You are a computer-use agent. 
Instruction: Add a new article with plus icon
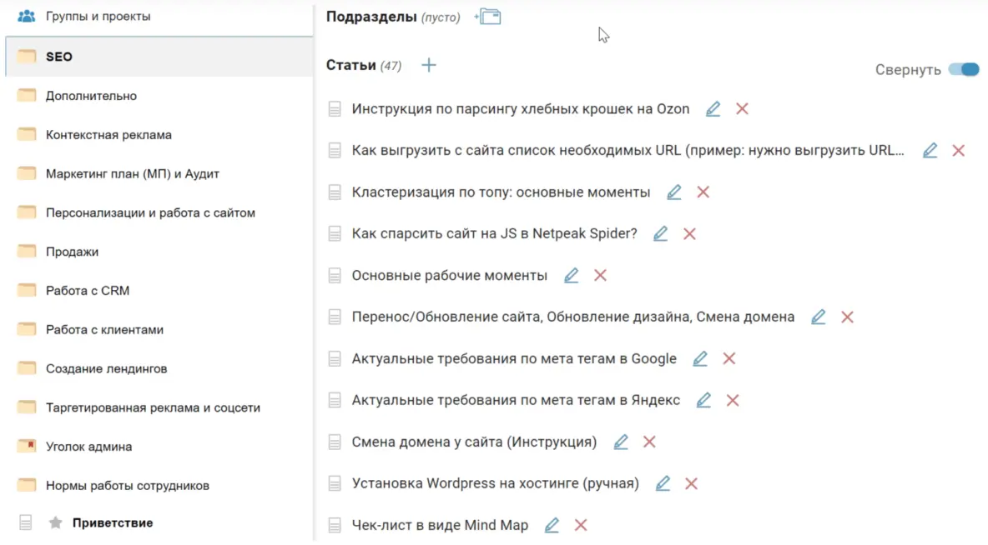pyautogui.click(x=429, y=65)
